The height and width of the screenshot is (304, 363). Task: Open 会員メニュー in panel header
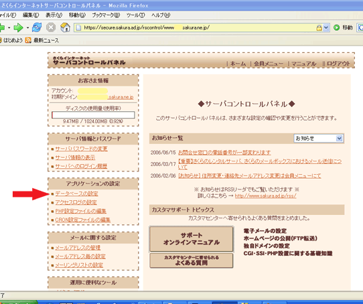(269, 64)
